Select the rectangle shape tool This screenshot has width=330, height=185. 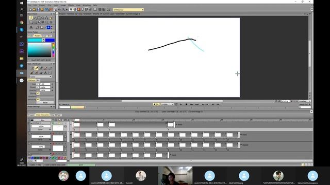tap(39, 18)
